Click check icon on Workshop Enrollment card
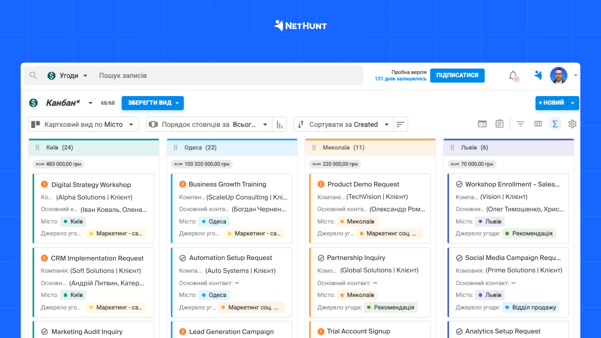Screen dimensions: 601x338 click(459, 184)
